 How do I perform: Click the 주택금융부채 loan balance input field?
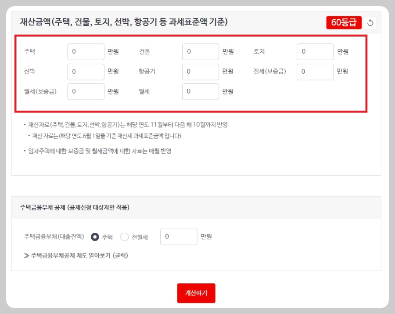point(178,237)
